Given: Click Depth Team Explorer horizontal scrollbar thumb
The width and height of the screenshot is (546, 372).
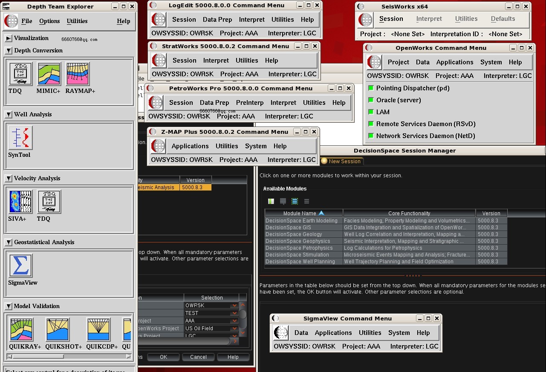Looking at the screenshot, I should [x=38, y=357].
